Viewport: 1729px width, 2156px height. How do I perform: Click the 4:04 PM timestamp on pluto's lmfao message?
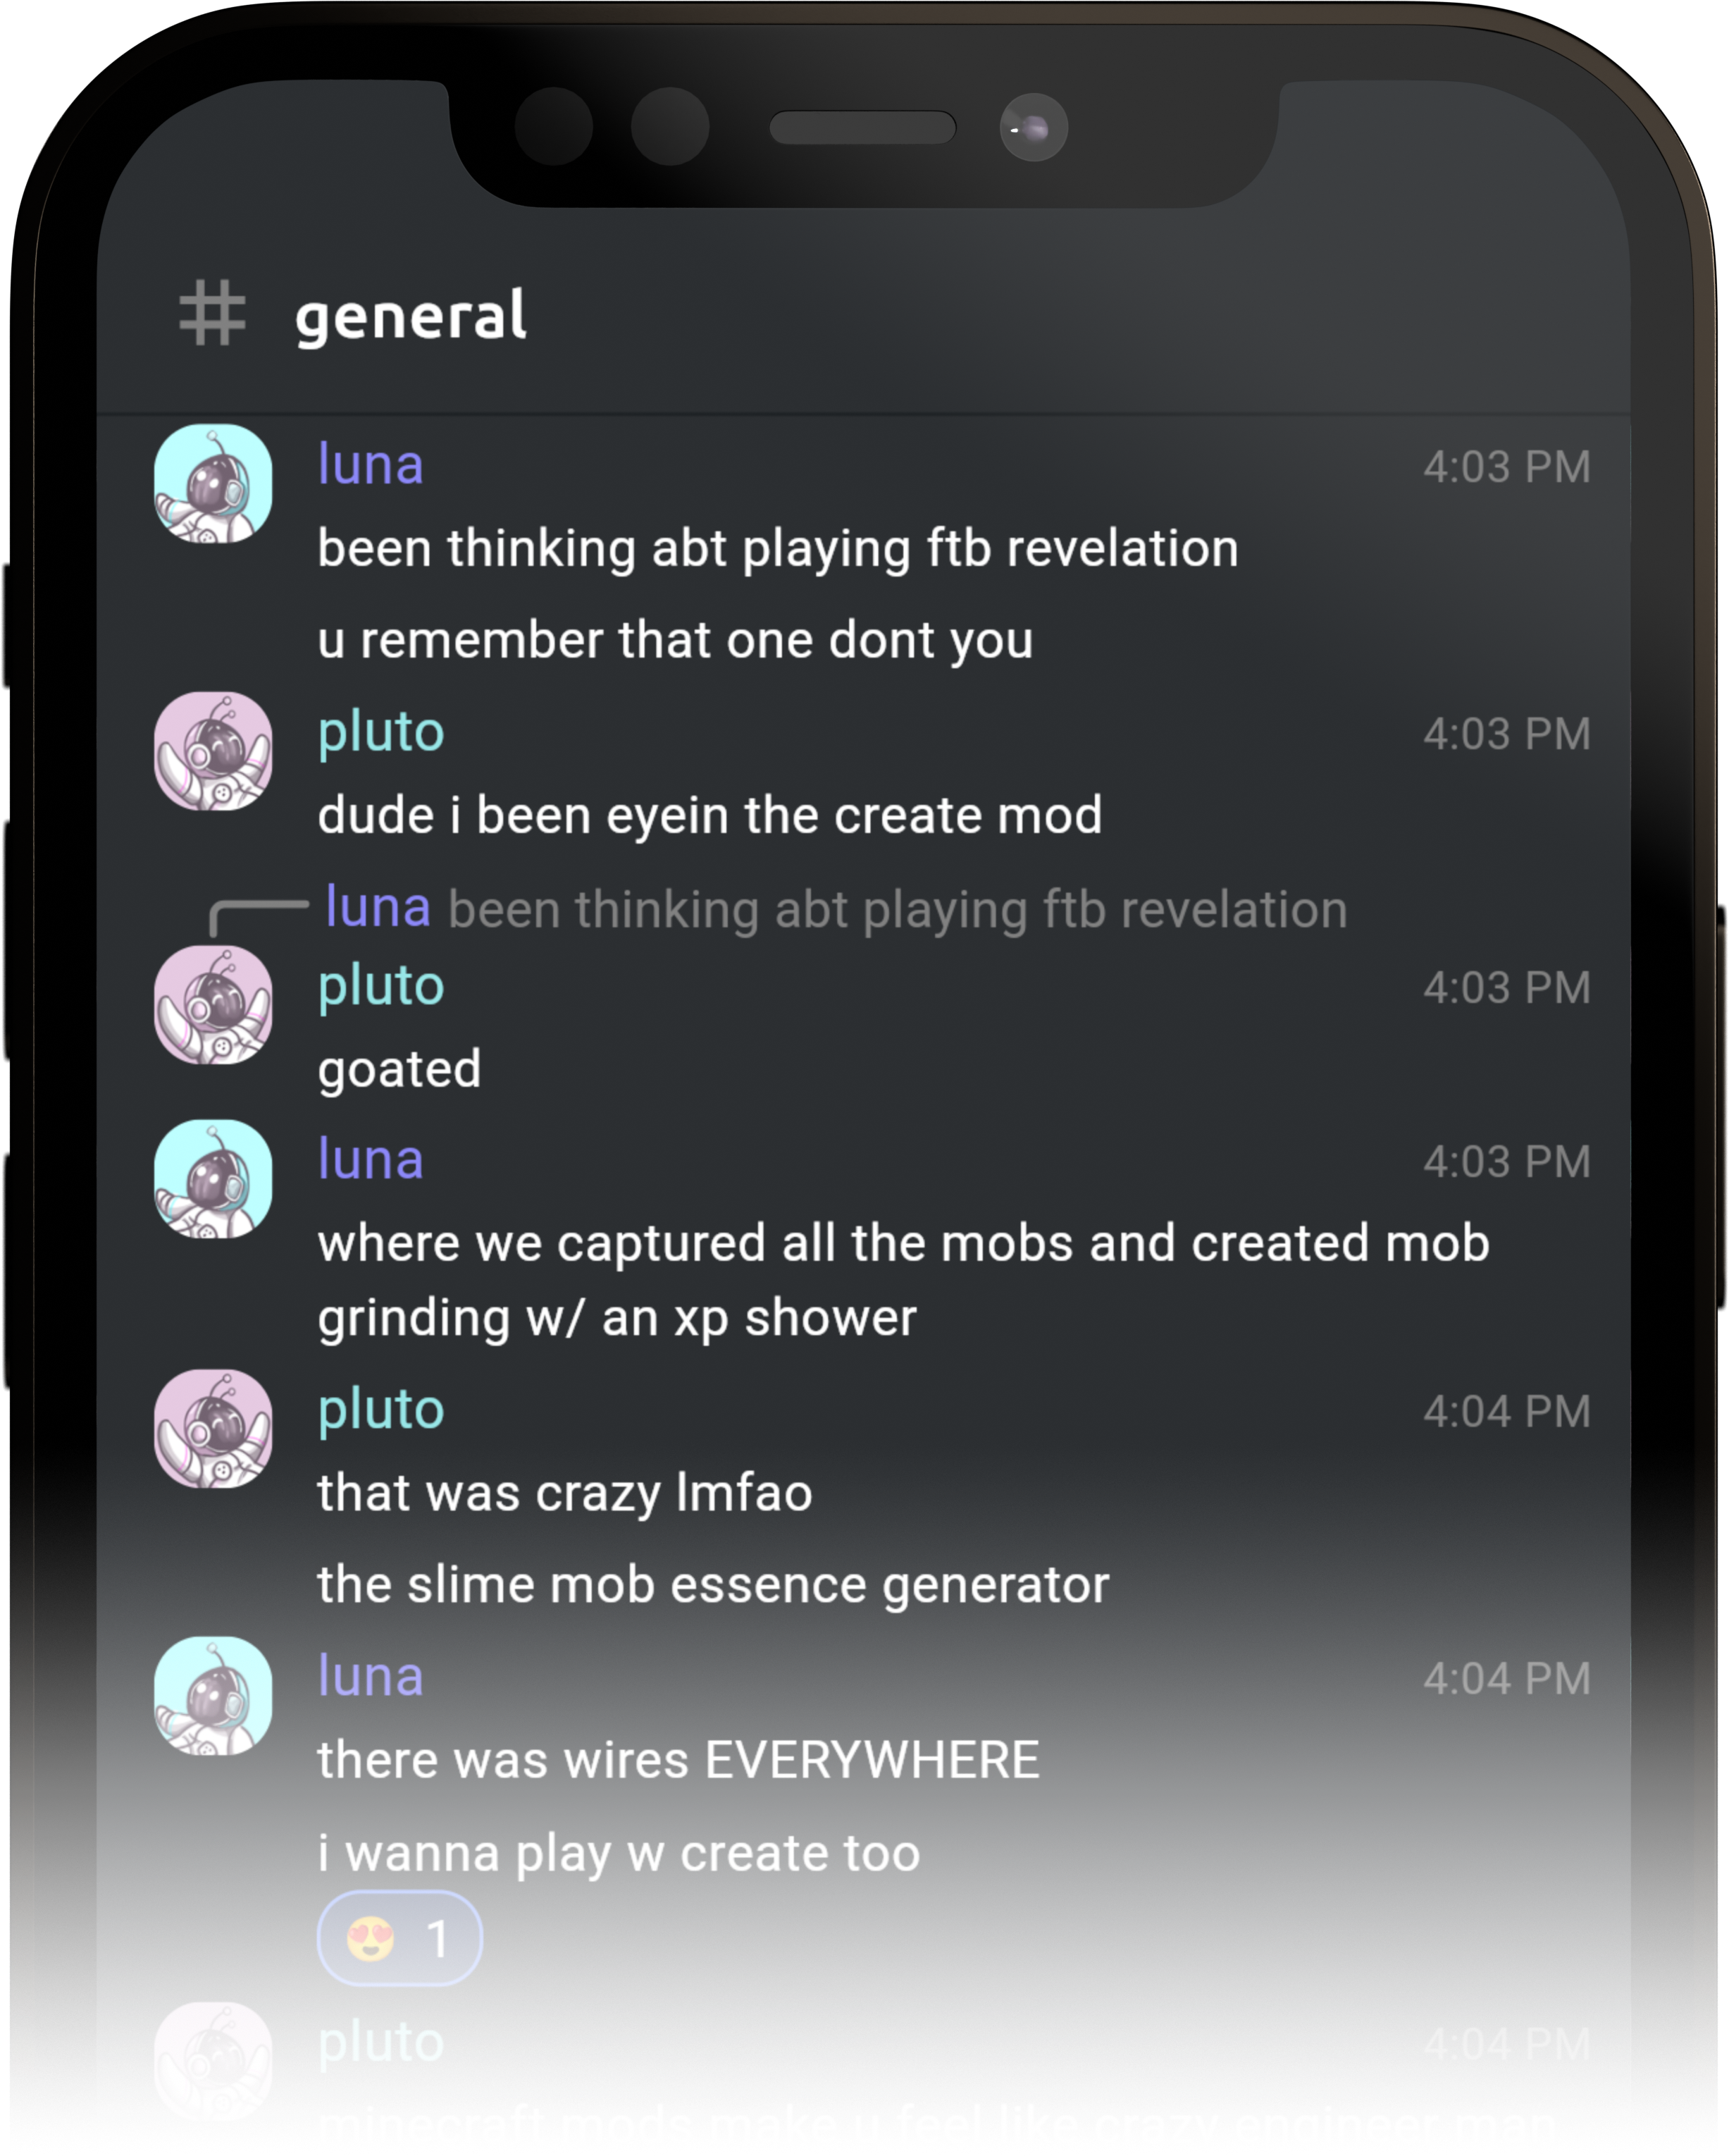(1506, 1411)
